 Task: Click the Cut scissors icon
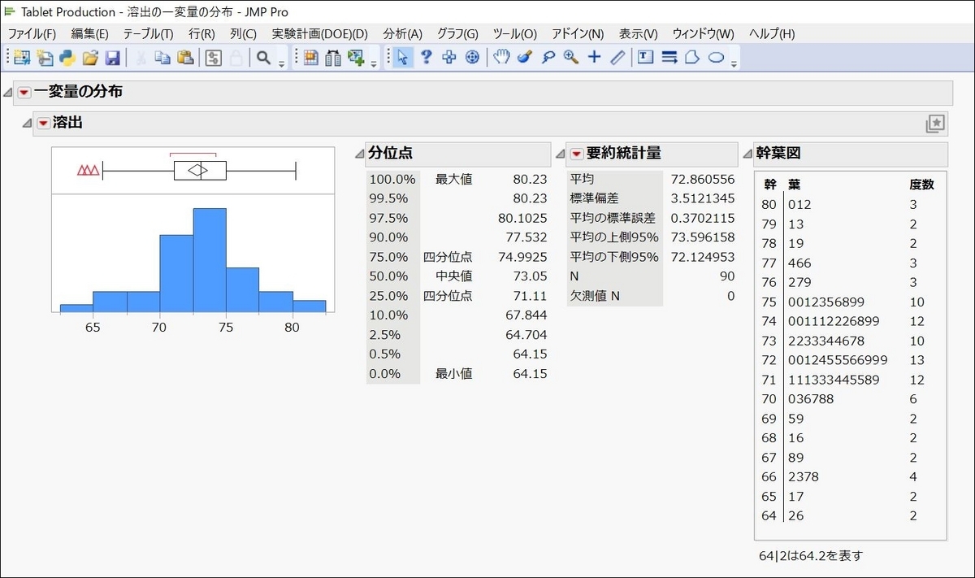click(140, 58)
